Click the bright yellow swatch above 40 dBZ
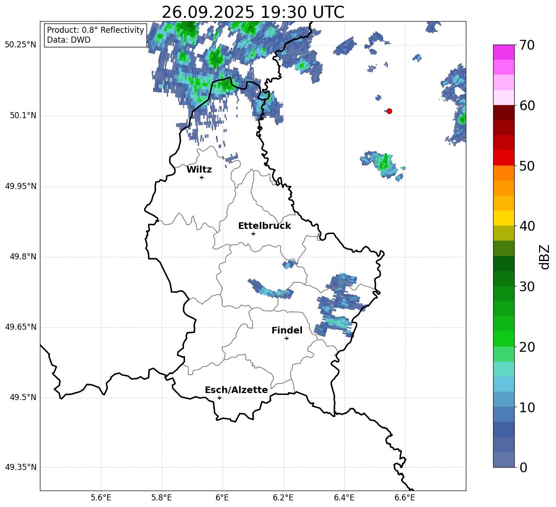This screenshot has width=556, height=507. (503, 218)
